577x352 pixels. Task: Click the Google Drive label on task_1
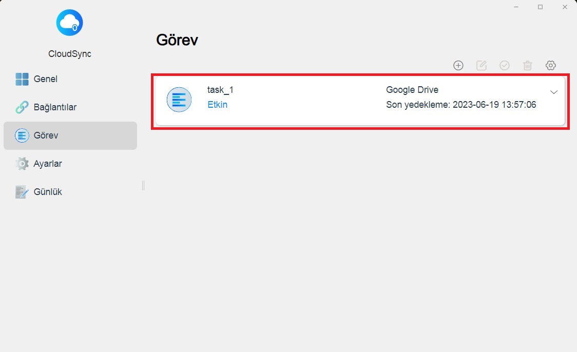(x=412, y=90)
